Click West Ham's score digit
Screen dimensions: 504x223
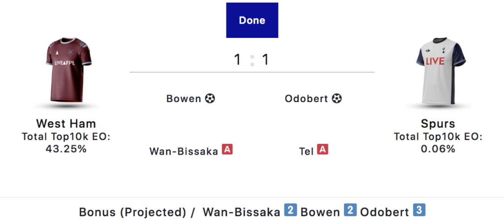click(x=238, y=60)
